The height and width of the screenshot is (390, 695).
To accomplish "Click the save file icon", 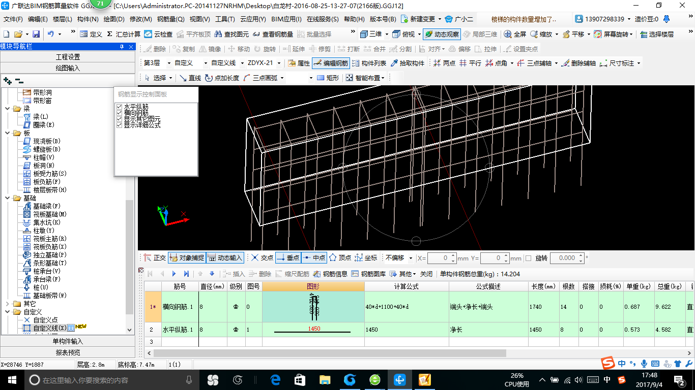I will click(x=36, y=34).
